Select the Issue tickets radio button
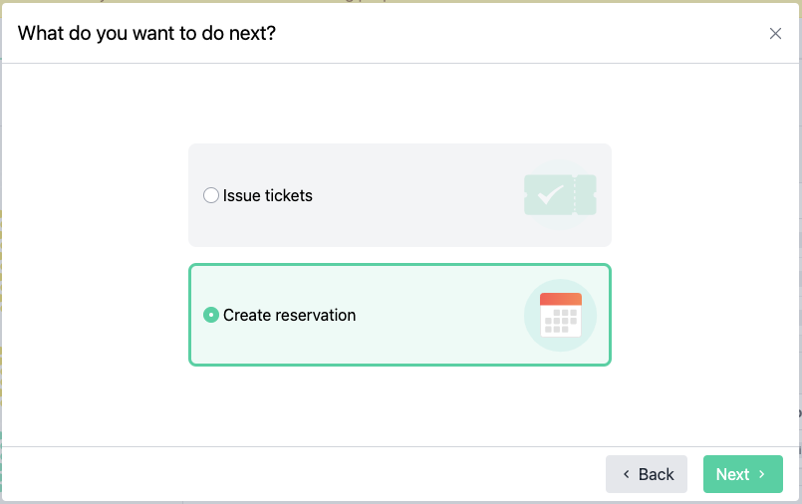Image resolution: width=802 pixels, height=504 pixels. [211, 195]
